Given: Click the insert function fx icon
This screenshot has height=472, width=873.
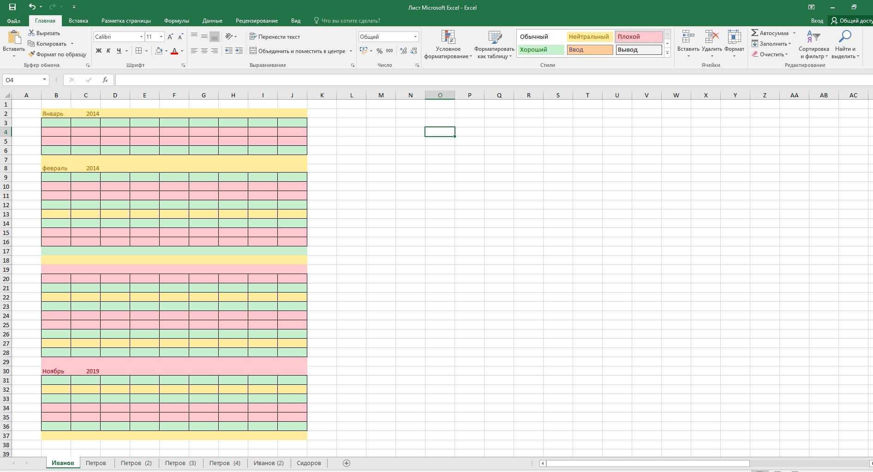Looking at the screenshot, I should (105, 80).
